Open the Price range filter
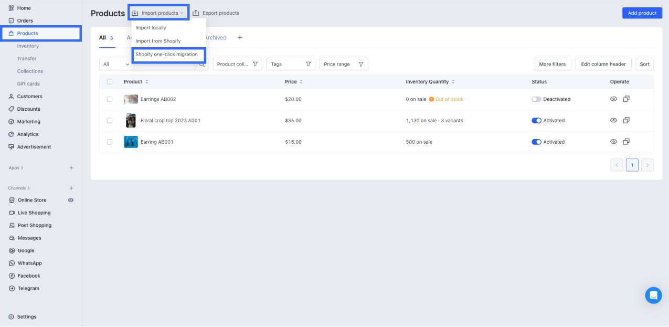669x327 pixels. coord(343,64)
